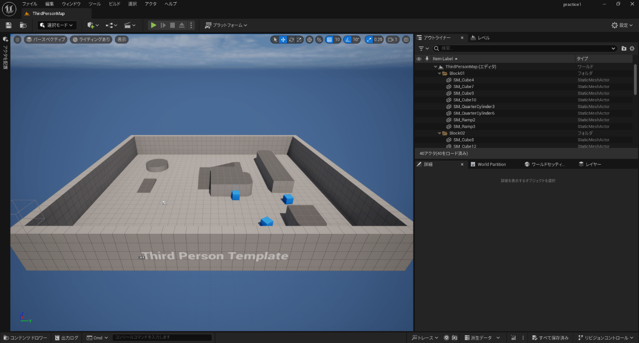Open outliner settings gear icon
Viewport: 639px width, 343px height.
(x=632, y=48)
